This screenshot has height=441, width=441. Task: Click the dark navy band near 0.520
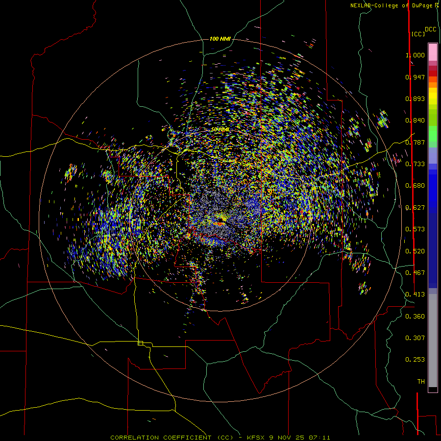(433, 250)
